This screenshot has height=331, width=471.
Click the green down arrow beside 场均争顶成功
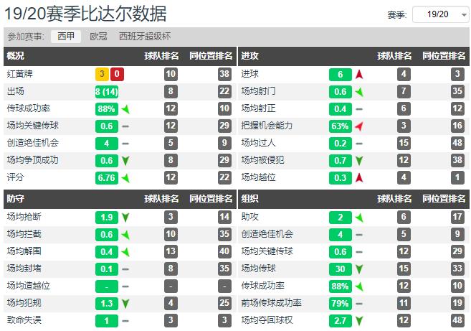point(125,161)
